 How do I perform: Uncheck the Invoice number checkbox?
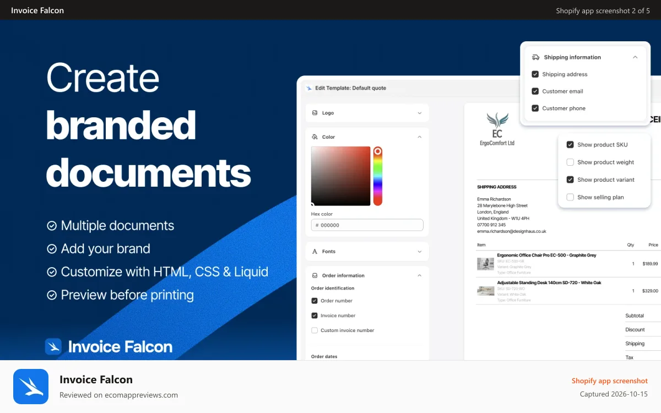[315, 316]
